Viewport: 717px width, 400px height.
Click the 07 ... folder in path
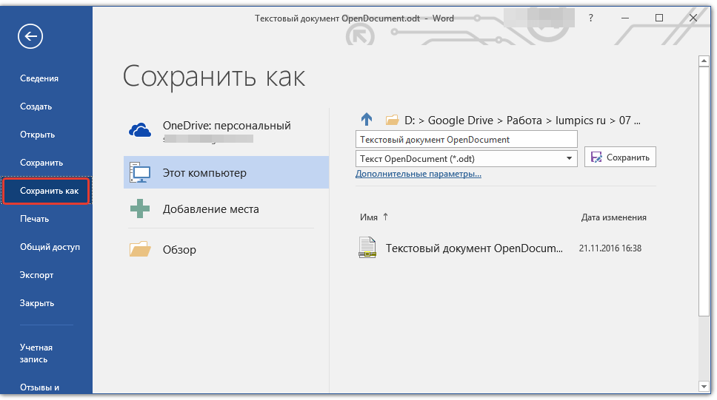[630, 120]
